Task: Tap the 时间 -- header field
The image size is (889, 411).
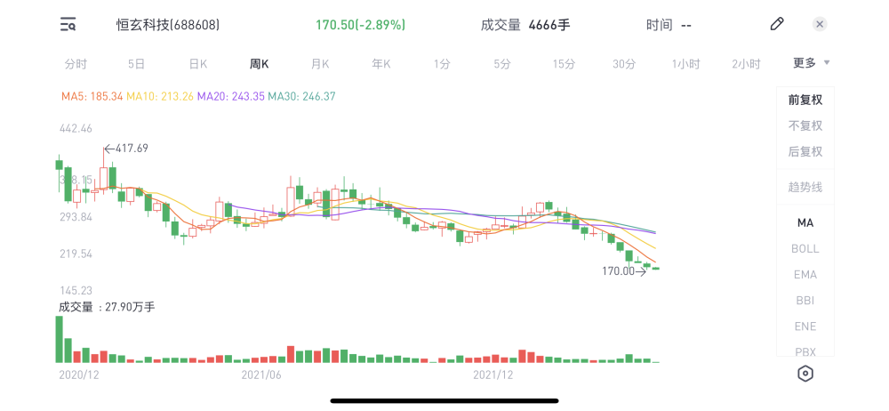Action: point(669,24)
